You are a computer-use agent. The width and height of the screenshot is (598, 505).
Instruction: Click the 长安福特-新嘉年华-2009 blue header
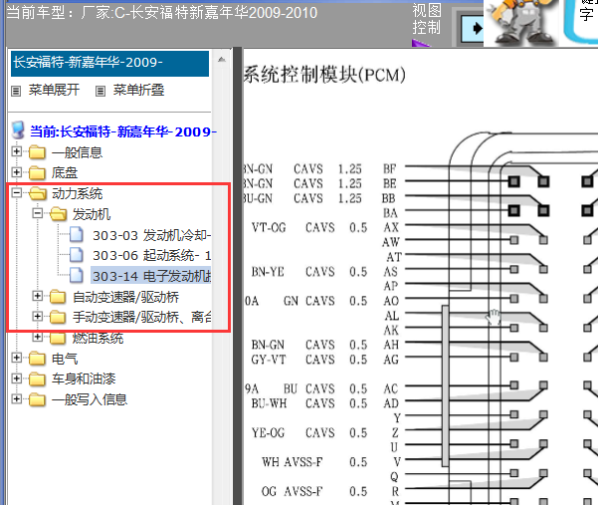click(x=109, y=64)
